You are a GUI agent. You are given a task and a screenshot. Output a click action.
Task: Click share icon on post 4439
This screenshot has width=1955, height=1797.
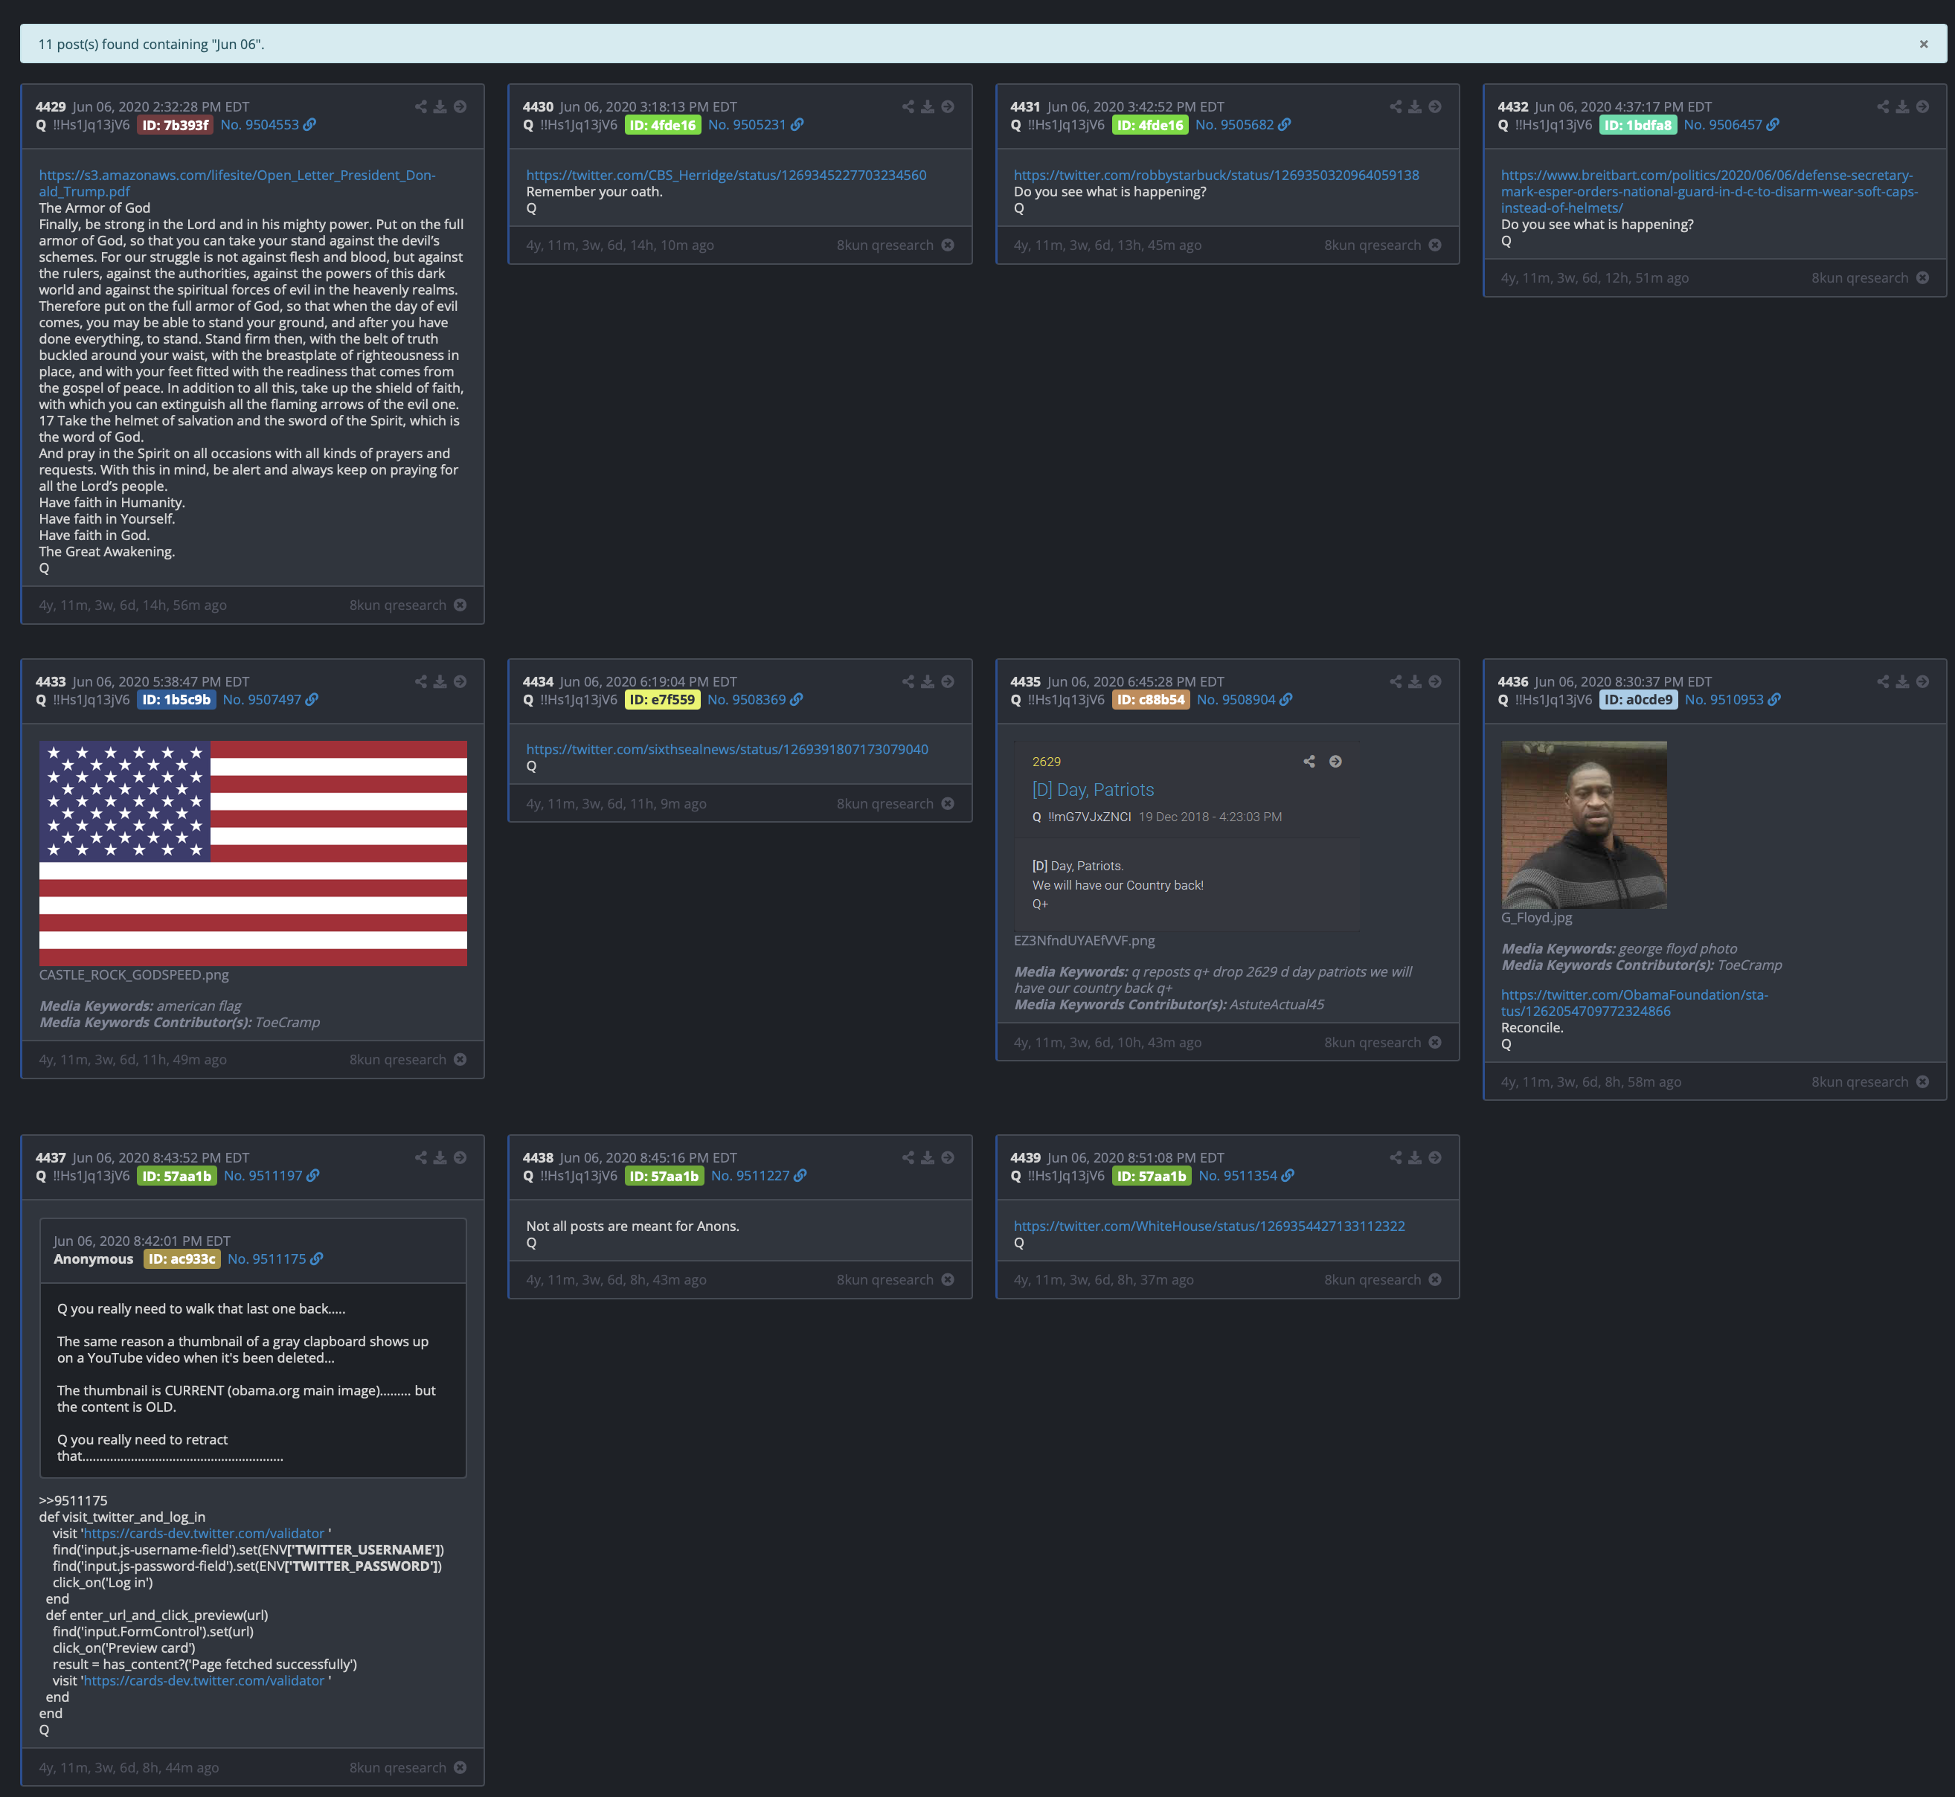click(x=1396, y=1157)
